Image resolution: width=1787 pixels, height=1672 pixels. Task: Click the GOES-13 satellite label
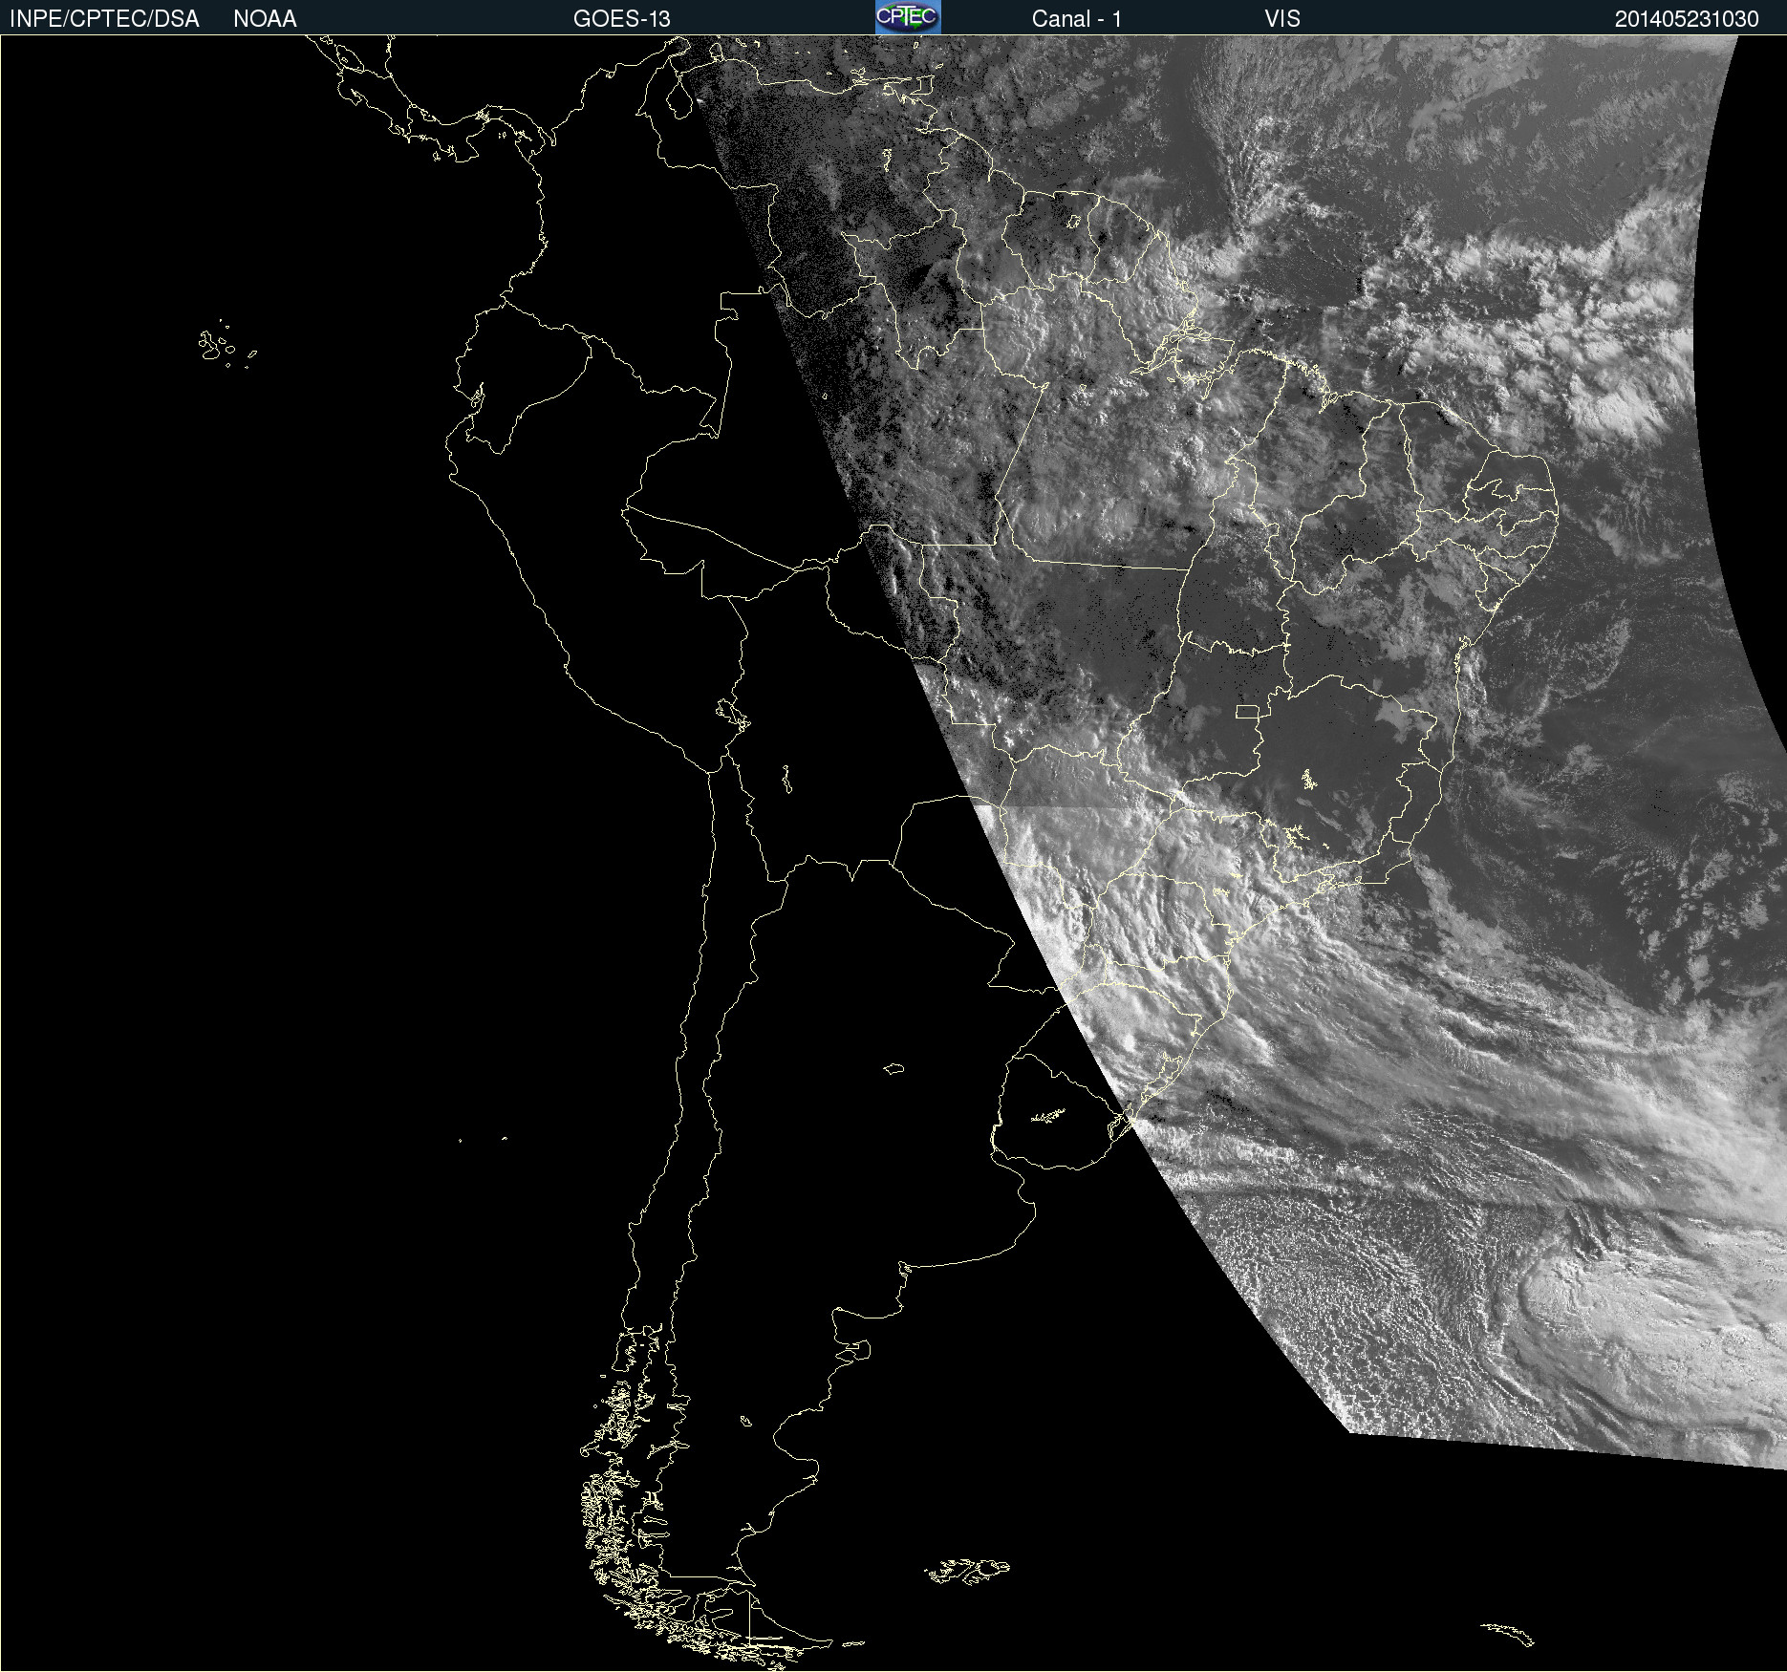coord(622,19)
